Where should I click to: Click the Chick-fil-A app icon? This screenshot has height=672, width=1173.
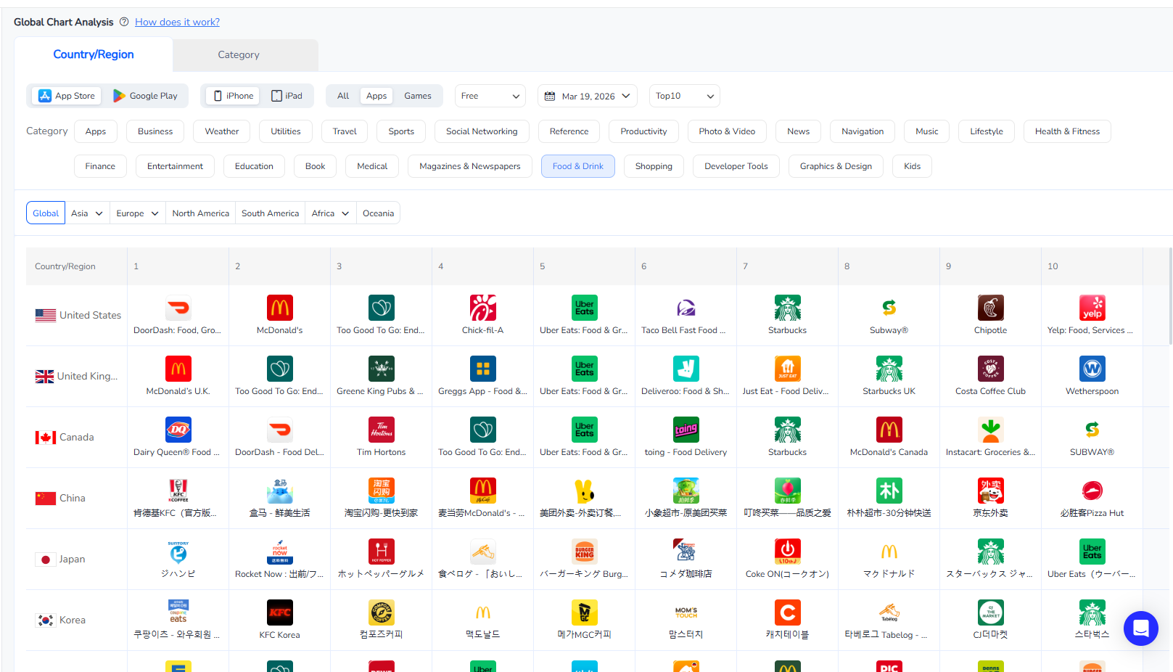(x=482, y=307)
